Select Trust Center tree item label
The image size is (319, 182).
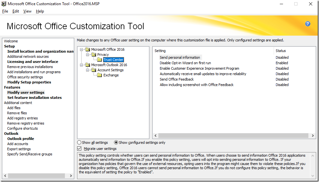[x=113, y=60]
